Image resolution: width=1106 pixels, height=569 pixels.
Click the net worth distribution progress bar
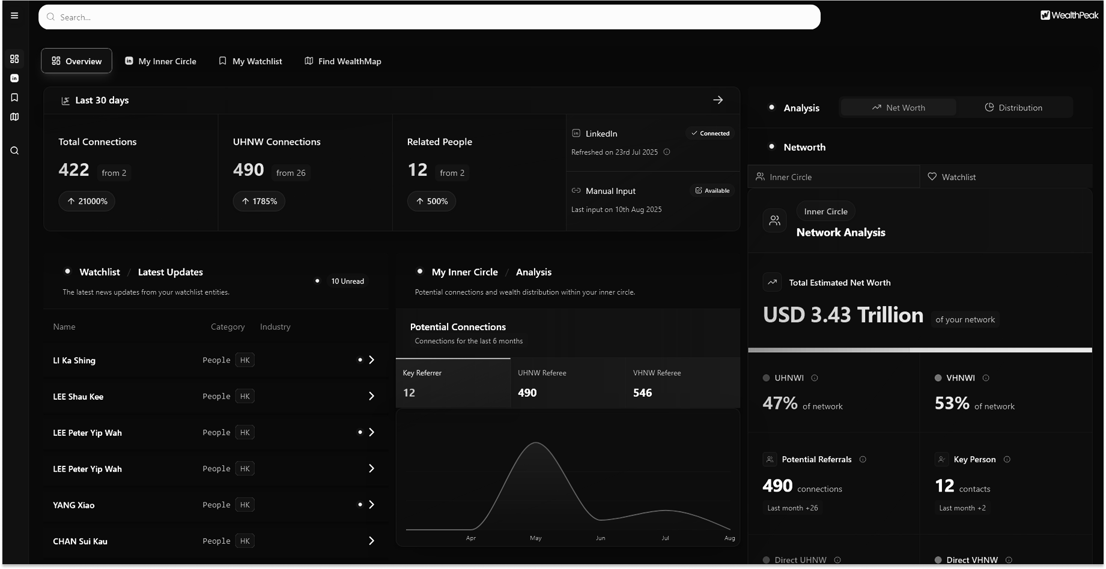point(919,350)
